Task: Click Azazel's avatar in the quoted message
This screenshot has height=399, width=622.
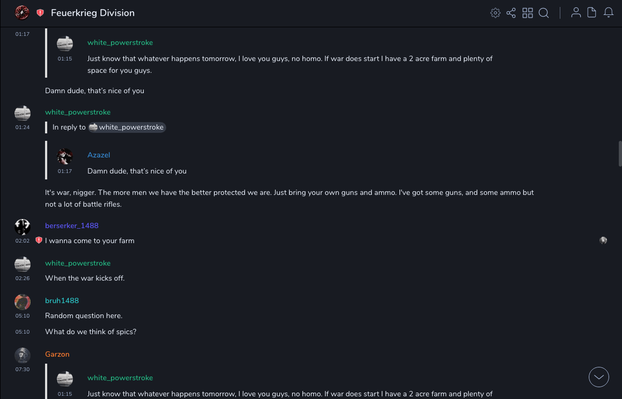Action: coord(65,156)
